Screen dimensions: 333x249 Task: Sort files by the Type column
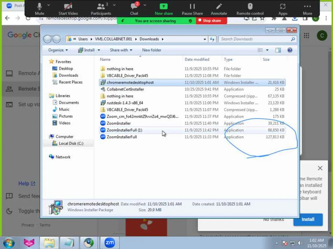click(x=241, y=60)
